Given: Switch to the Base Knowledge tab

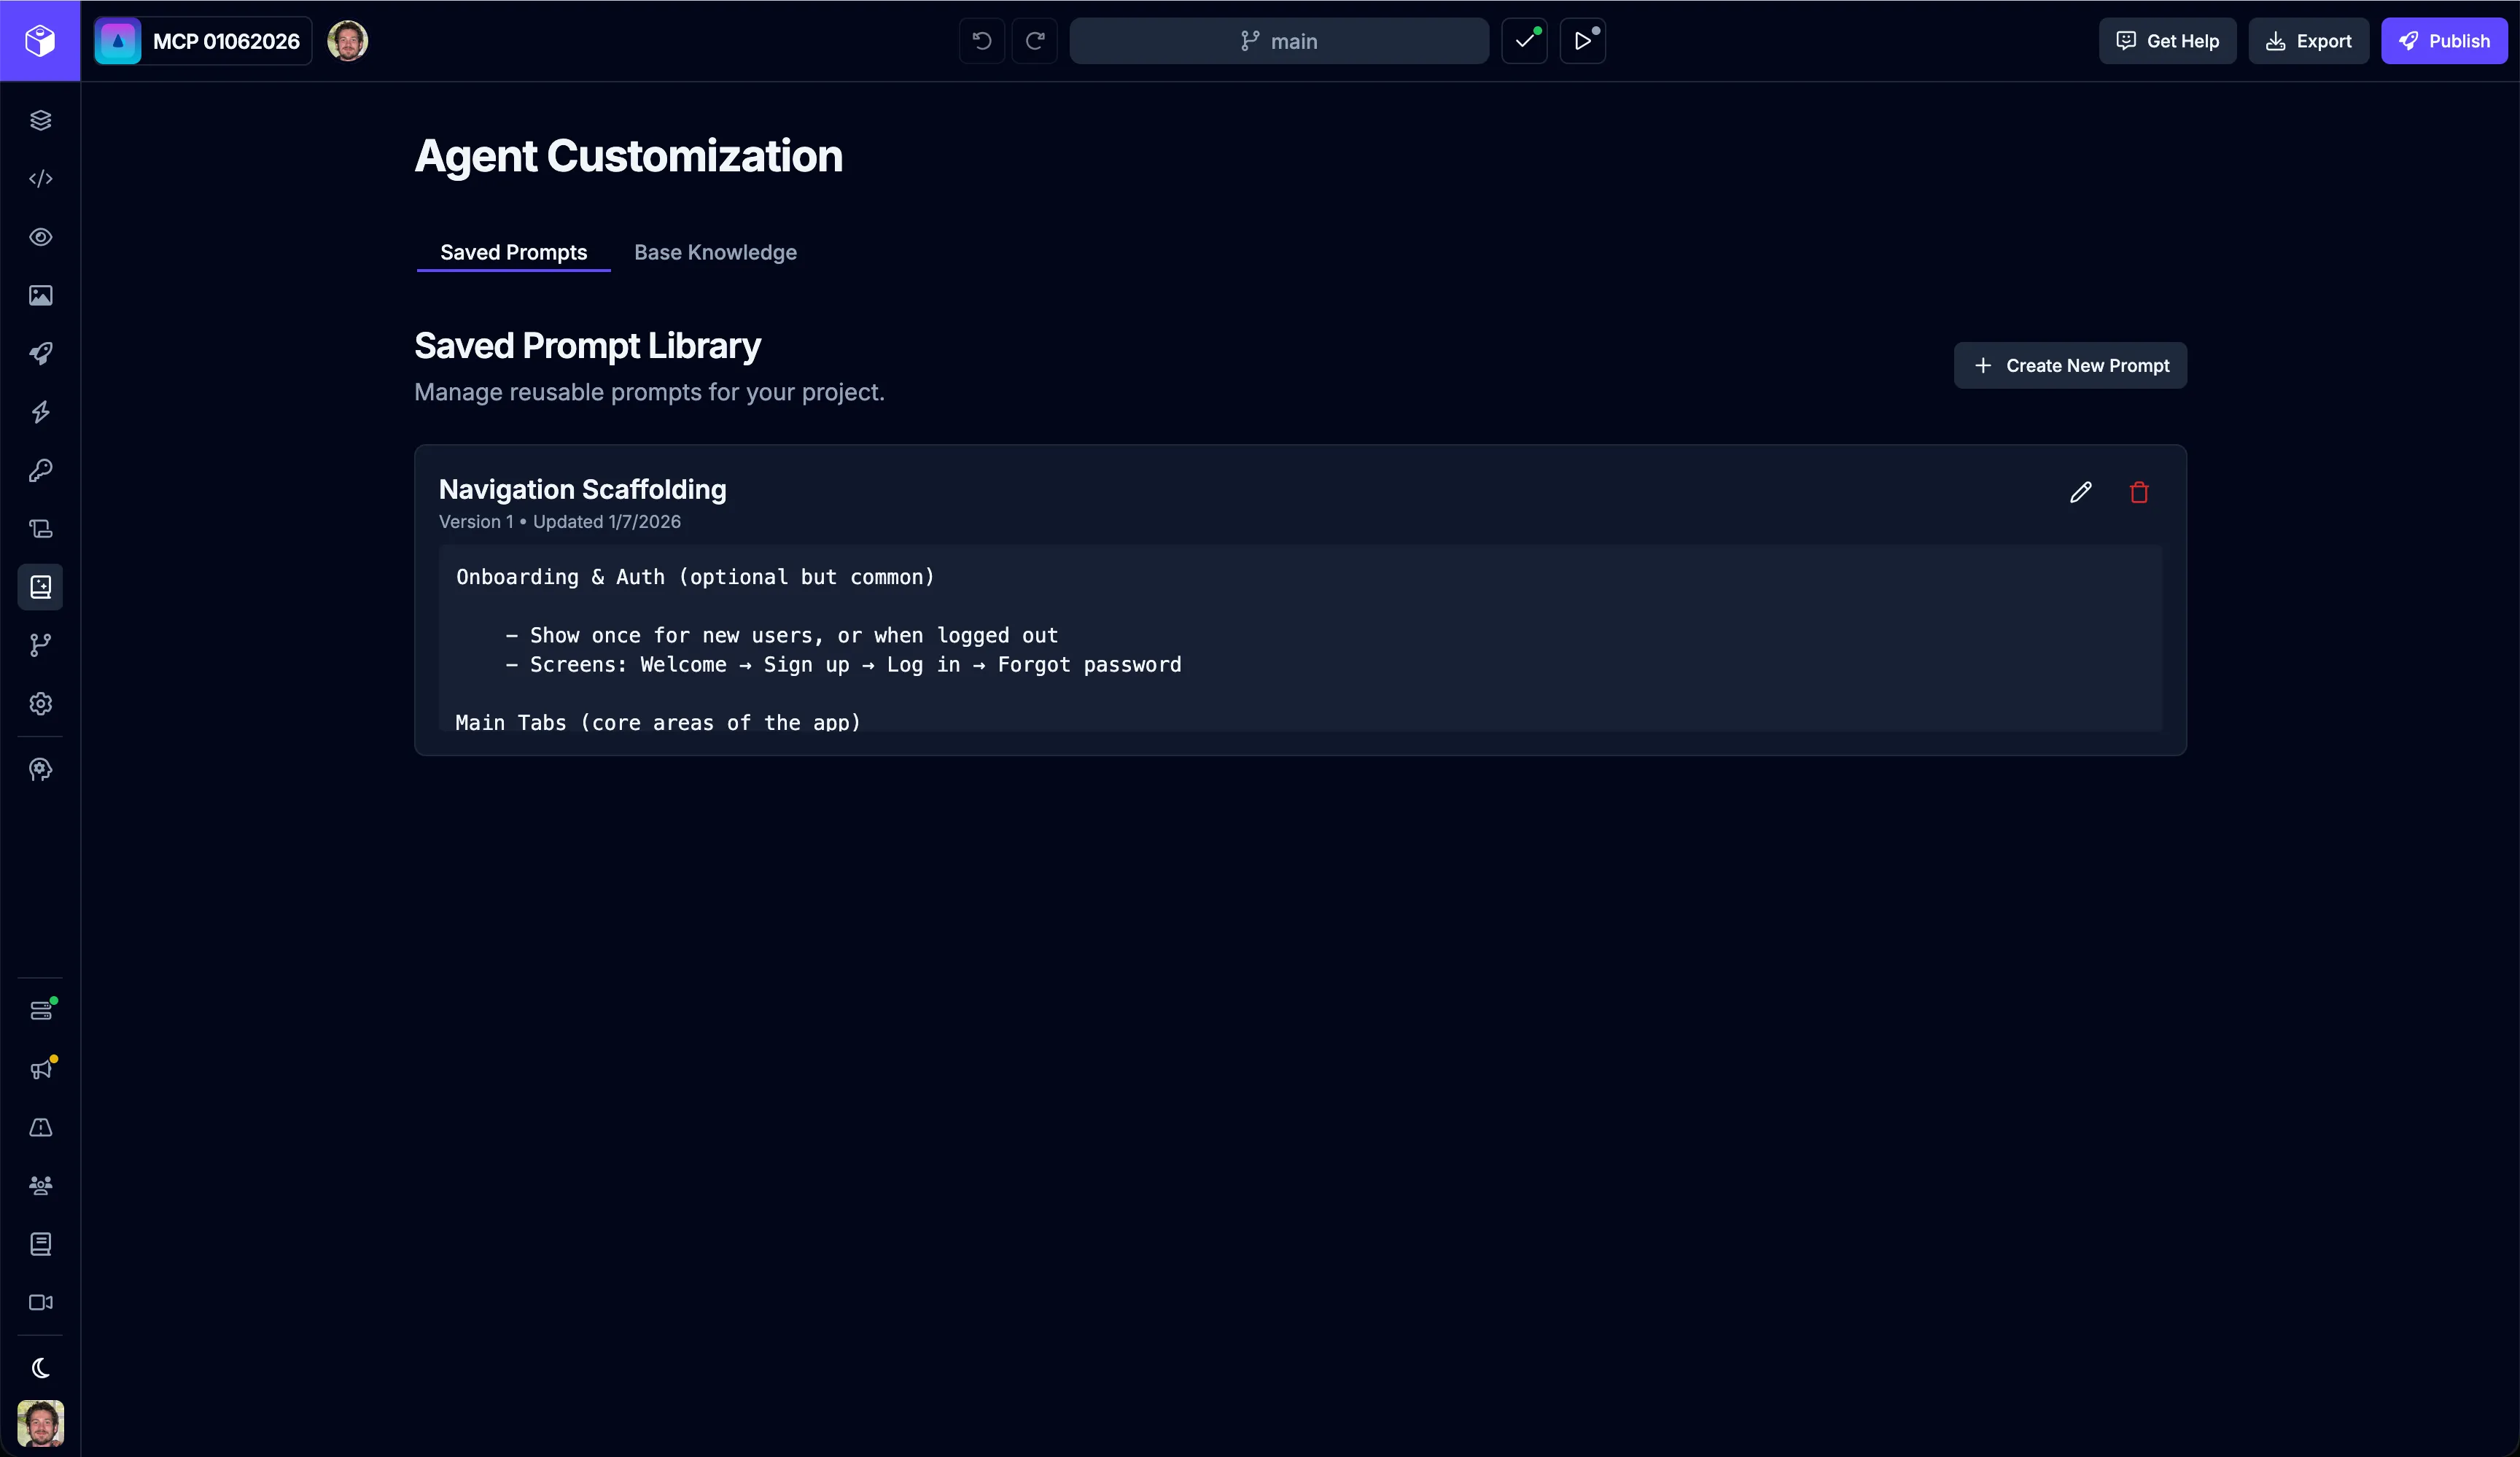Looking at the screenshot, I should click(x=715, y=252).
